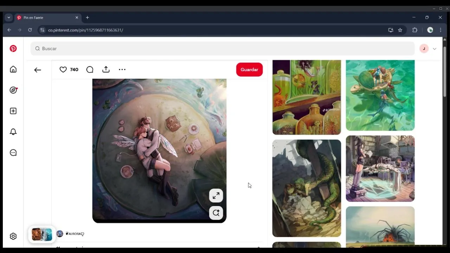Open Chrome profile avatar
This screenshot has width=450, height=253.
(430, 30)
